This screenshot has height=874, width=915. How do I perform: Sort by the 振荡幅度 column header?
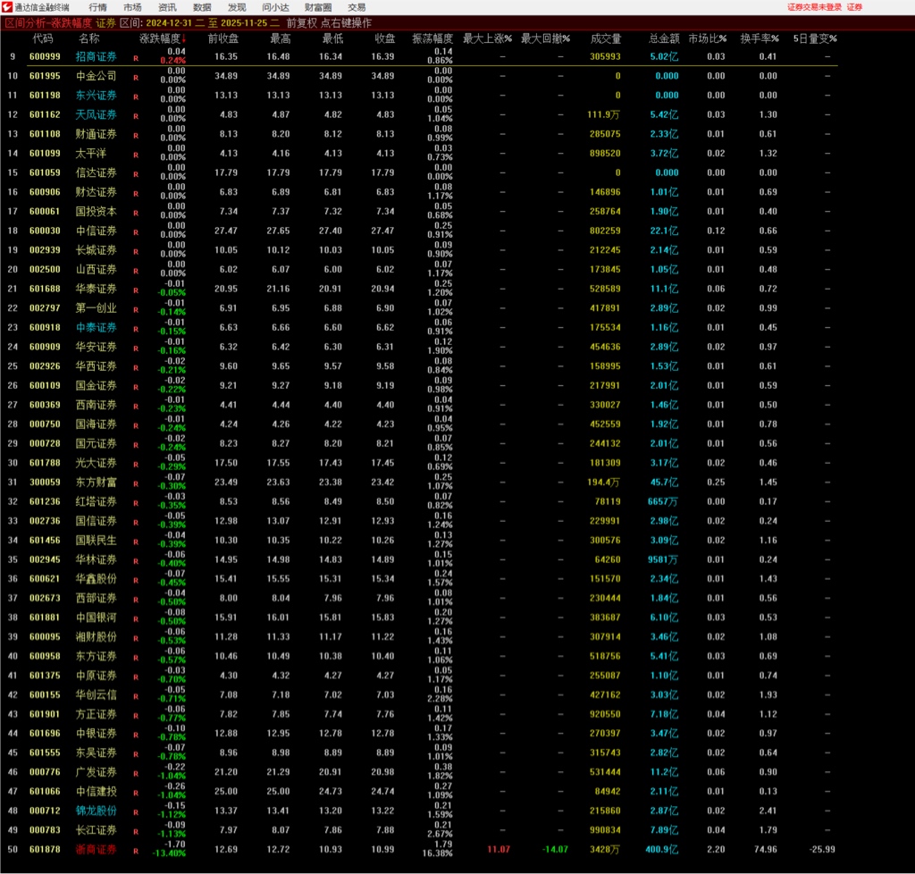click(432, 38)
